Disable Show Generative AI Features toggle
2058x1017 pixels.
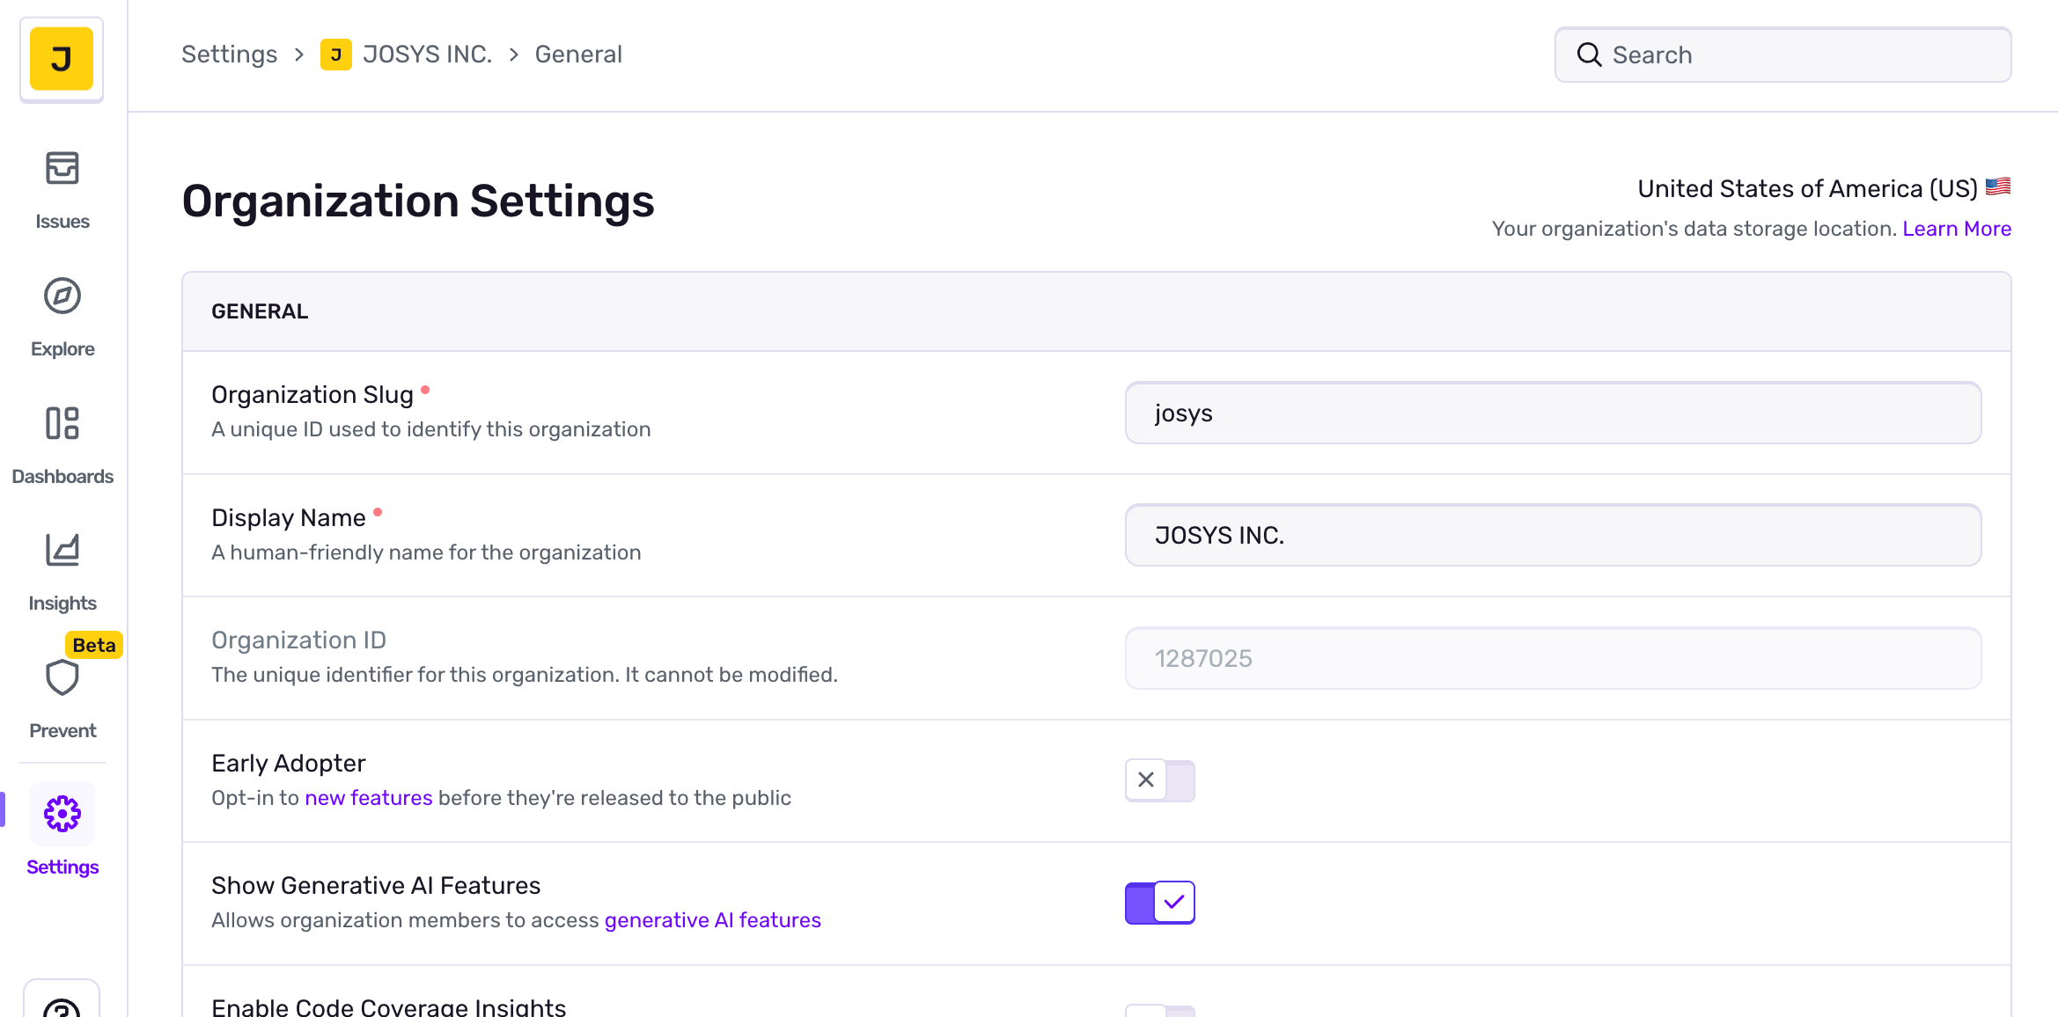click(1159, 903)
